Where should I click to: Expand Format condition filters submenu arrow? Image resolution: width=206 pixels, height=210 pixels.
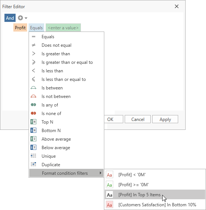(x=101, y=173)
